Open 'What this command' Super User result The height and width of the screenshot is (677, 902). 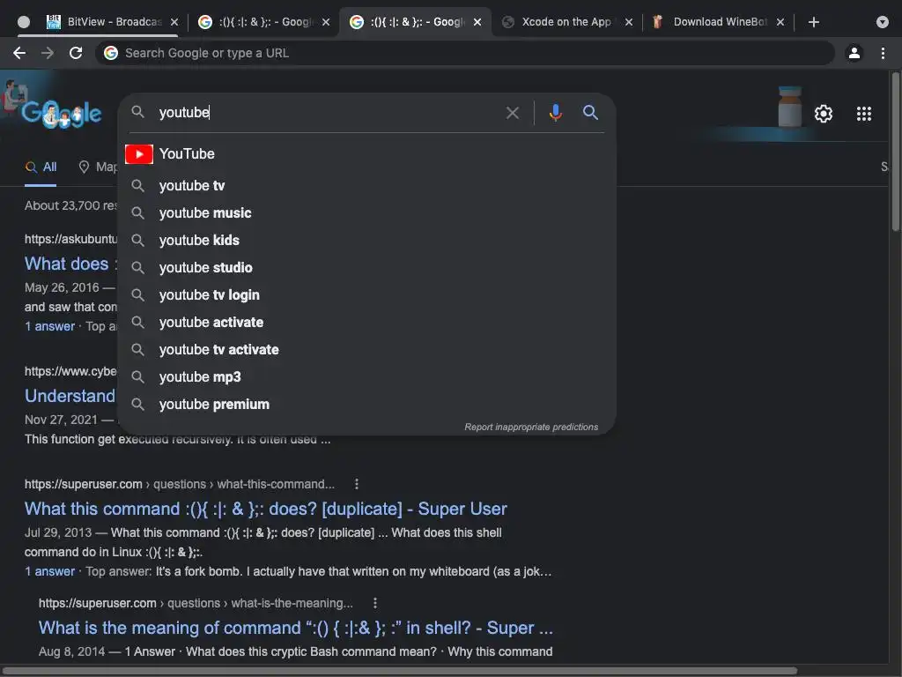(x=266, y=509)
